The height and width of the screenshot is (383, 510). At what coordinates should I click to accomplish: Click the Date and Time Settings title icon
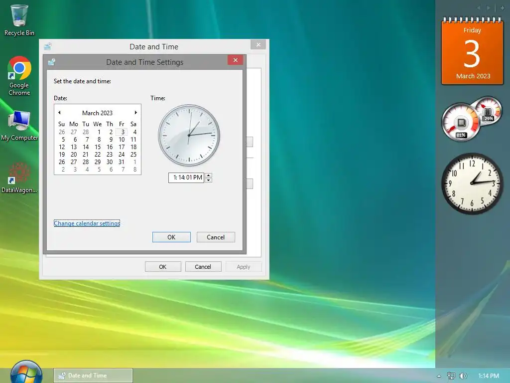(x=51, y=62)
